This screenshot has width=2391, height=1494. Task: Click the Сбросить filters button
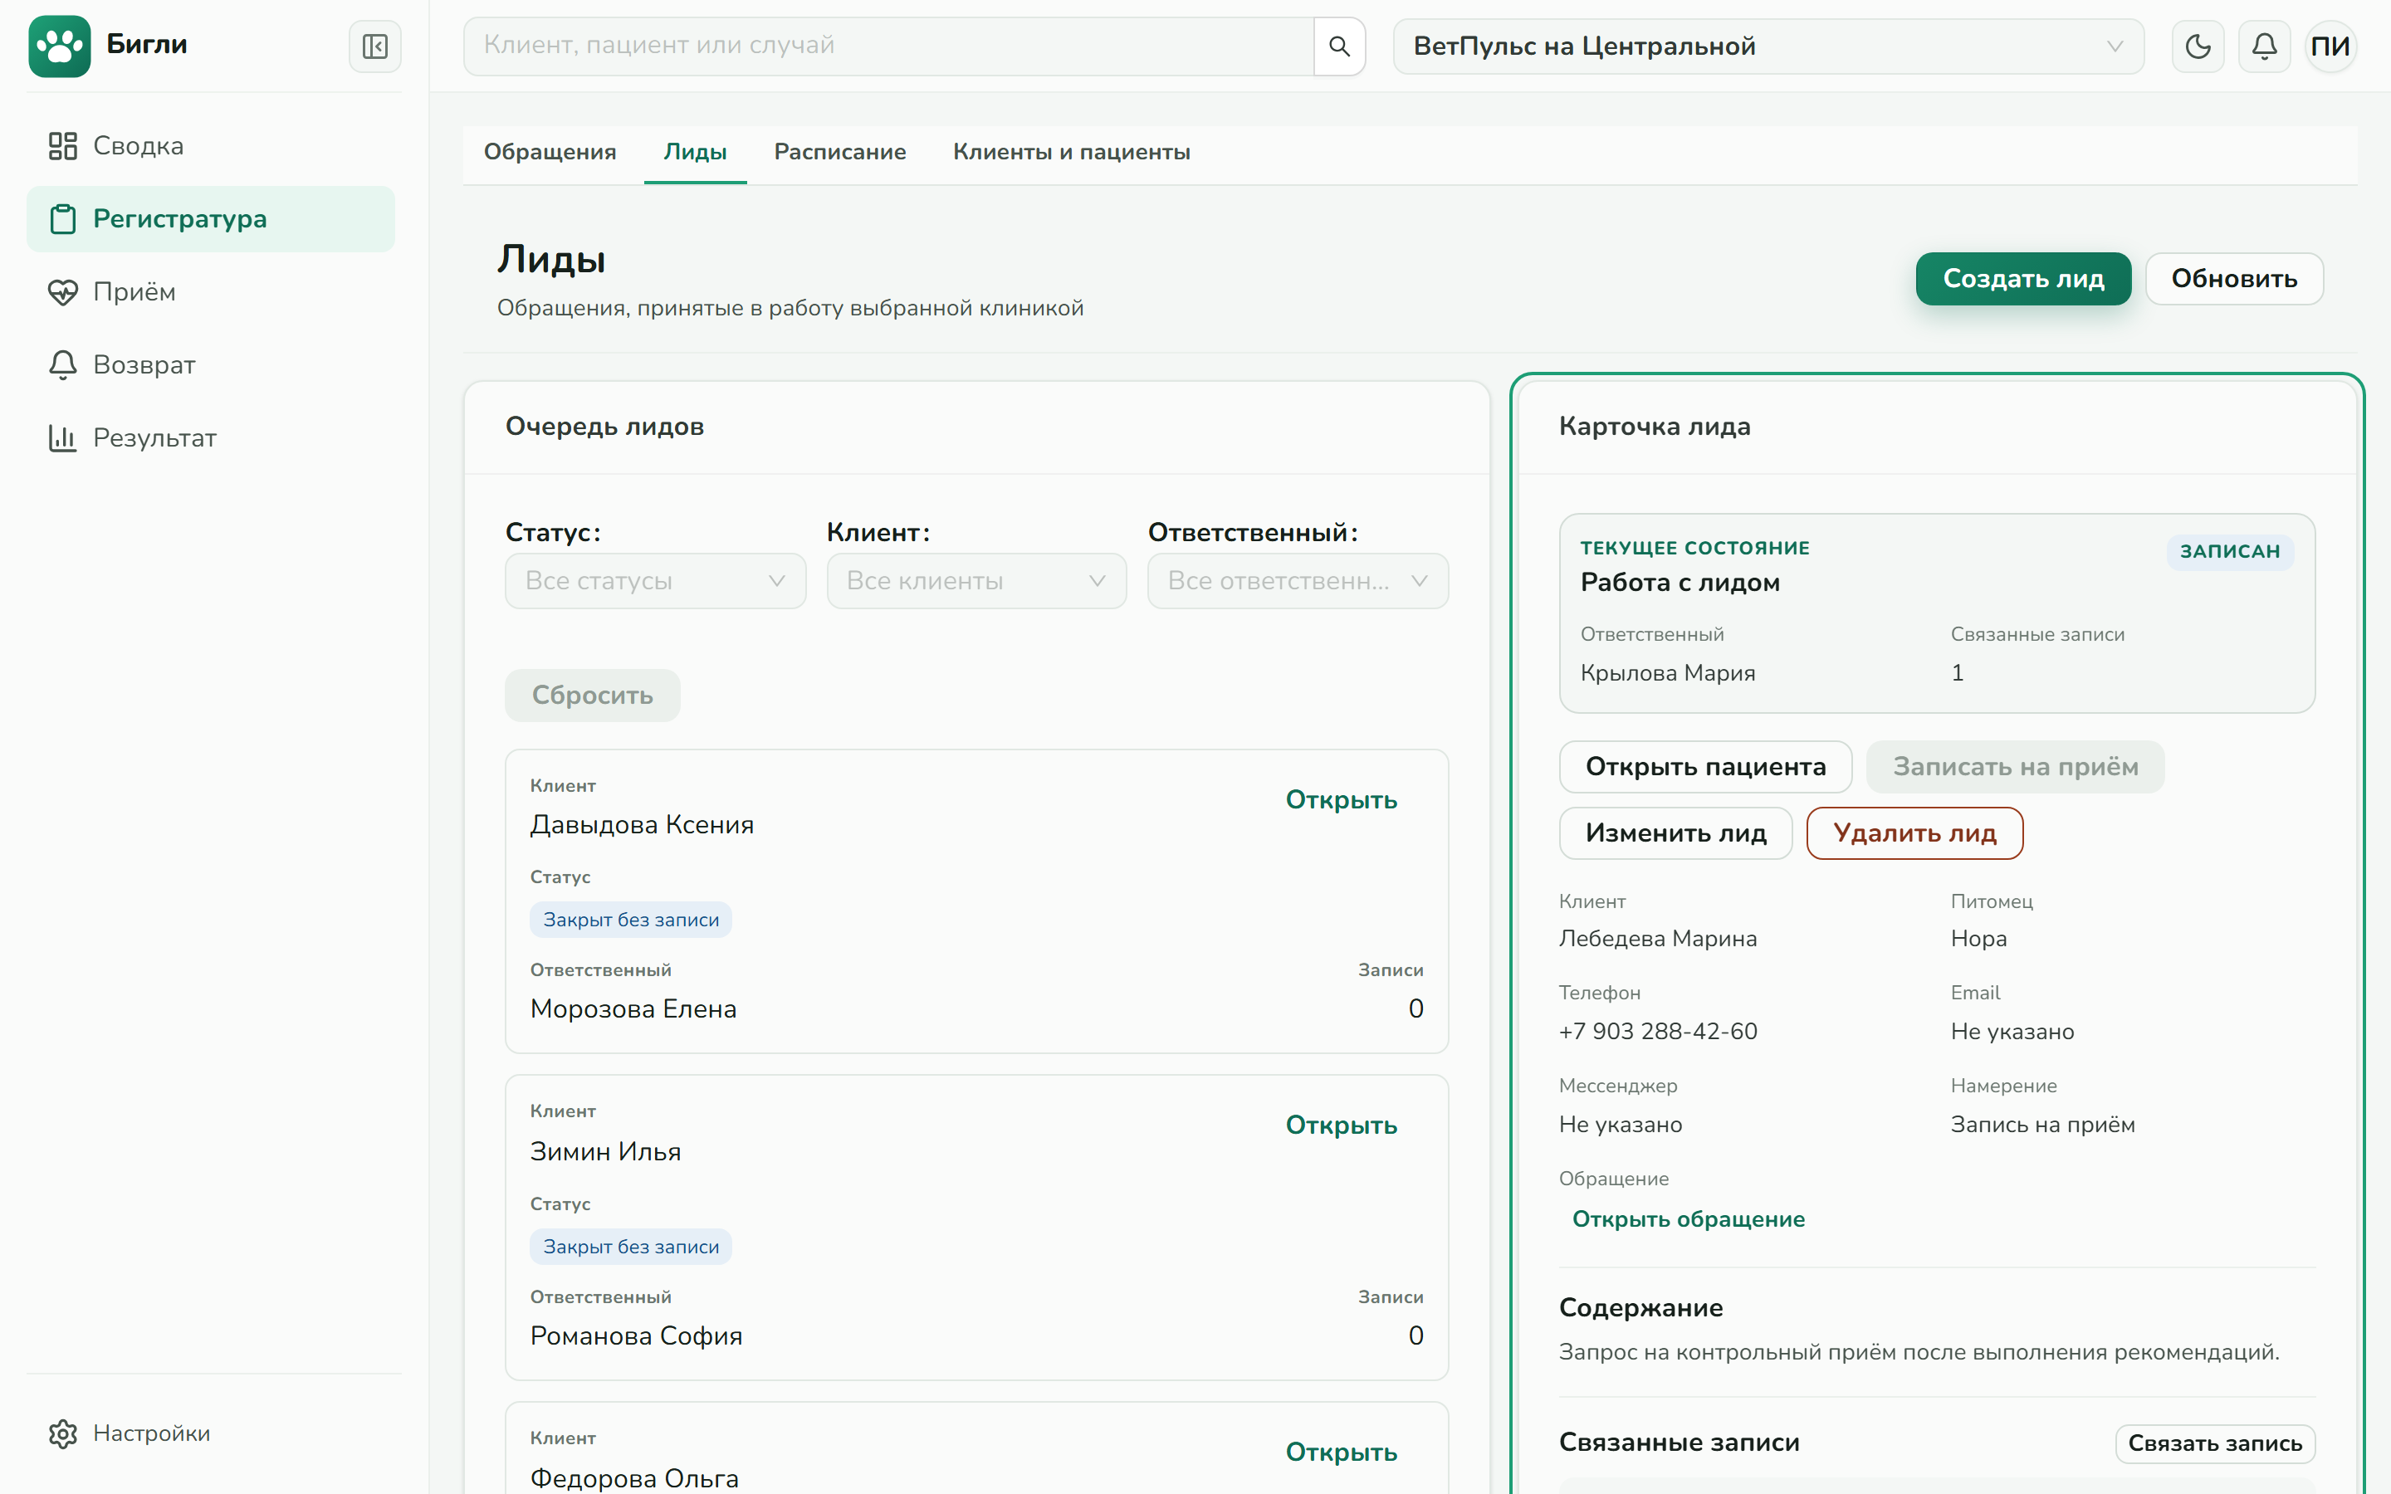coord(592,696)
